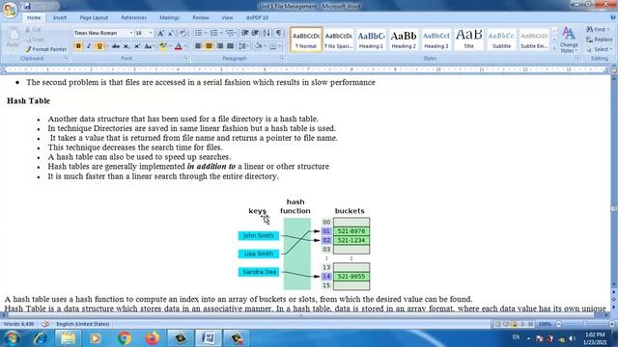Open the Insert ribbon tab
Viewport: 618px width, 347px height.
(x=60, y=17)
